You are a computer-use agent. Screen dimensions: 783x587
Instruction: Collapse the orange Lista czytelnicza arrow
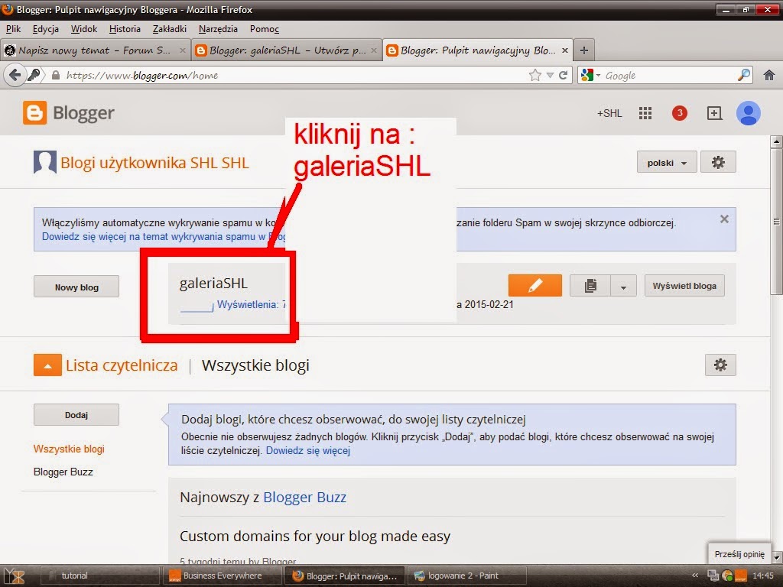pyautogui.click(x=47, y=365)
